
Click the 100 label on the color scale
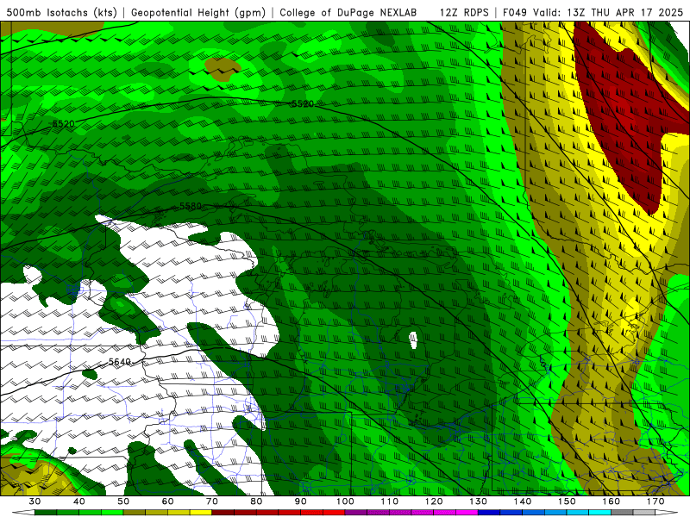(x=345, y=501)
